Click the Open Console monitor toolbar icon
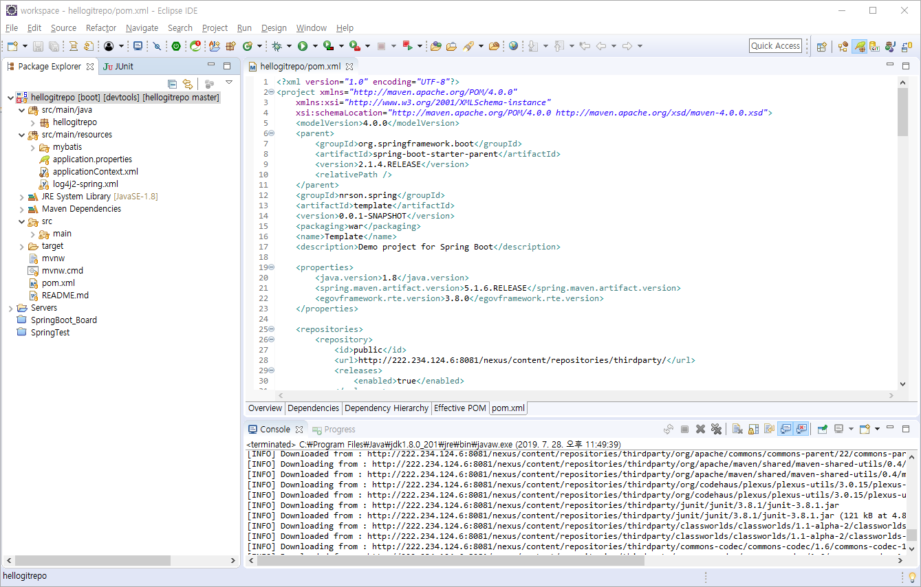The width and height of the screenshot is (921, 587). 138,46
